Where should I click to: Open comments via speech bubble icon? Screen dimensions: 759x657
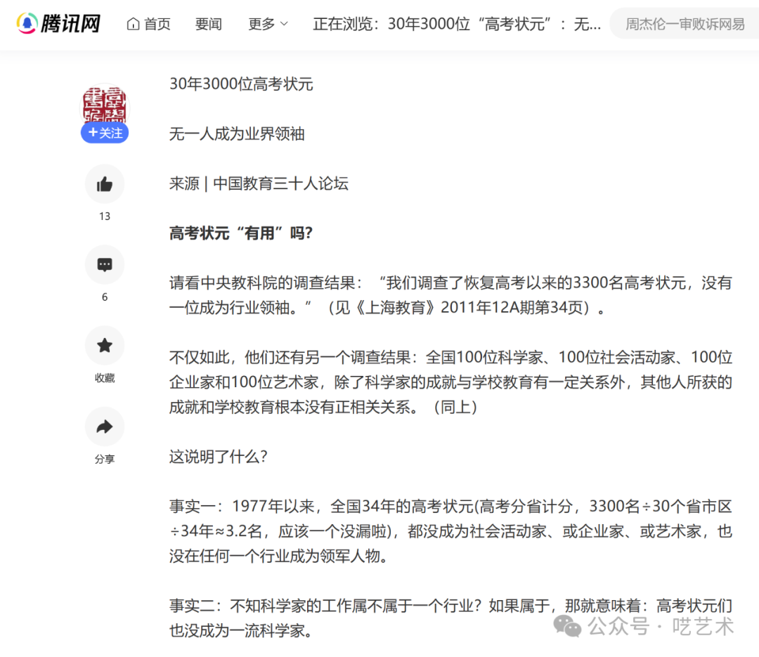point(105,264)
